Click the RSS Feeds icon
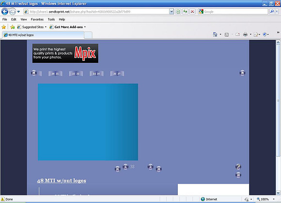The width and height of the screenshot is (281, 203). (227, 34)
